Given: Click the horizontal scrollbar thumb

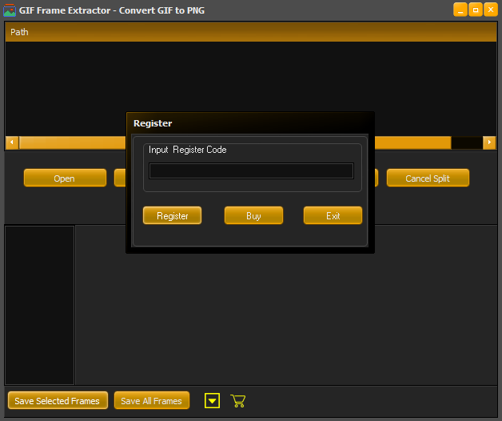Looking at the screenshot, I should (235, 142).
